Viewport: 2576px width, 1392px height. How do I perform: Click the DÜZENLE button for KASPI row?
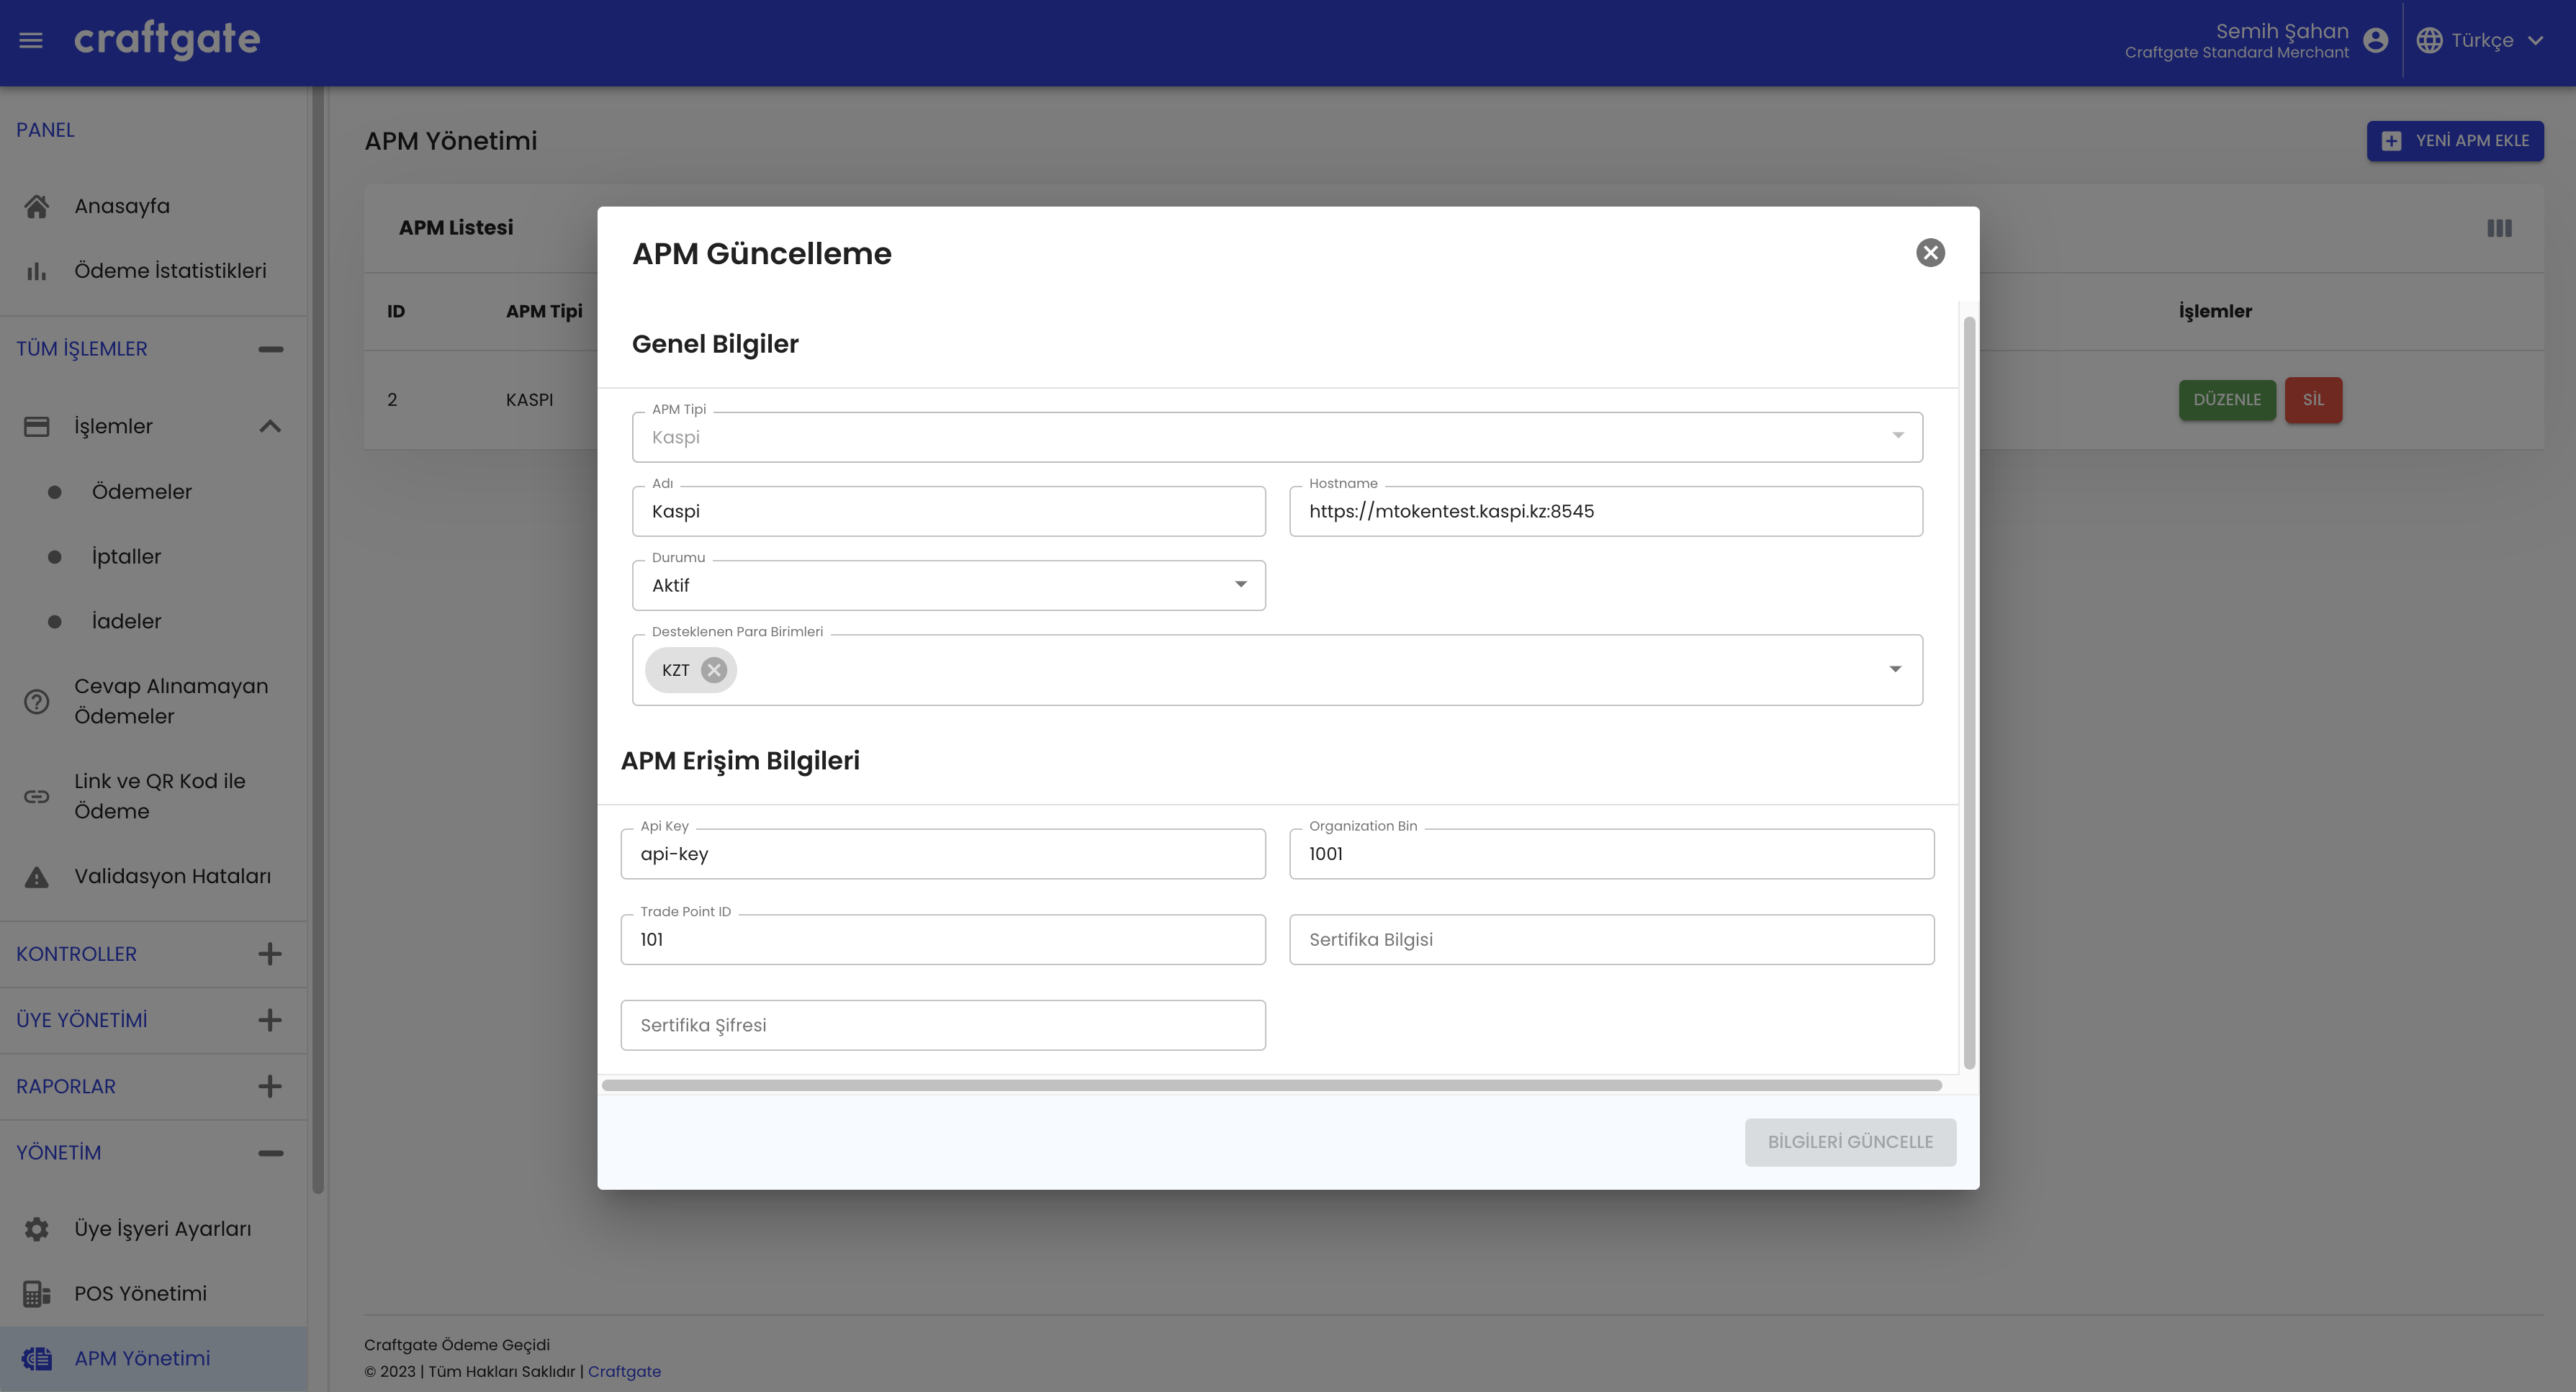tap(2227, 400)
